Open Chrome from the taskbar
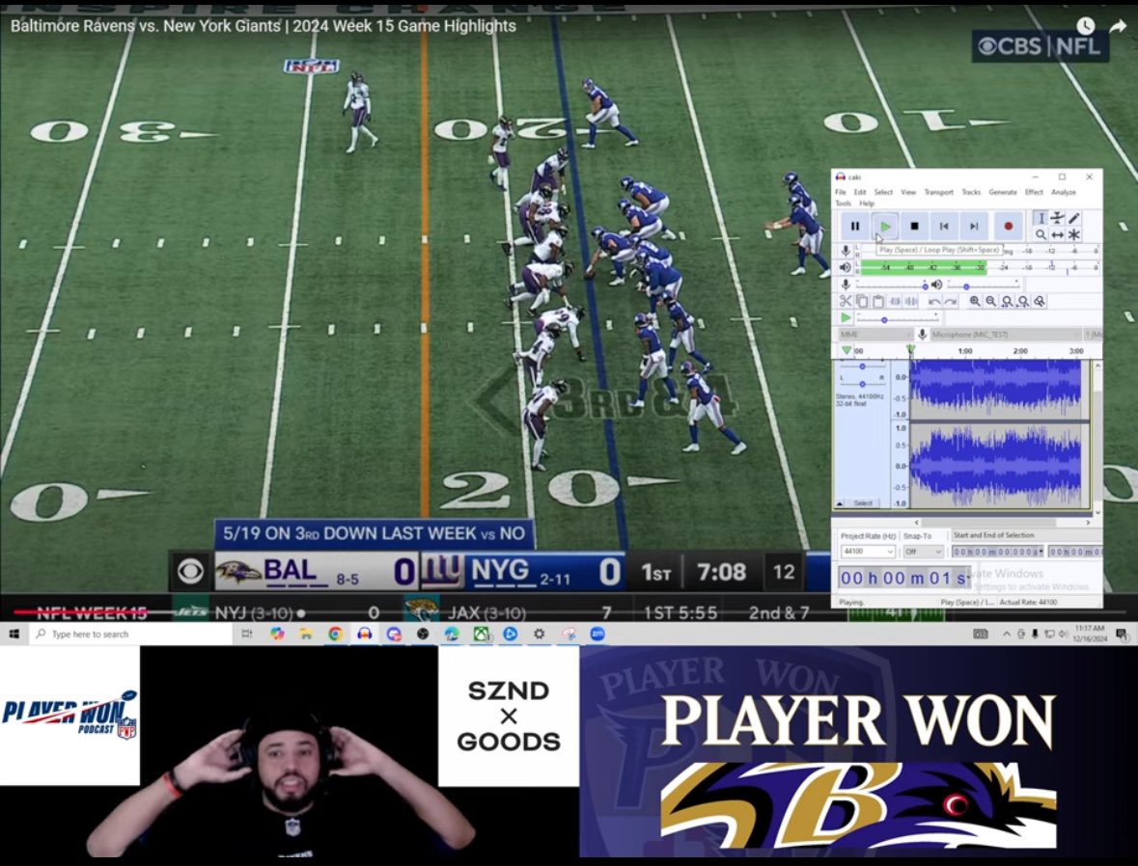This screenshot has height=866, width=1138. [335, 634]
